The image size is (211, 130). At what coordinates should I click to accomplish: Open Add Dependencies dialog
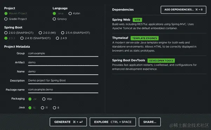point(183,10)
